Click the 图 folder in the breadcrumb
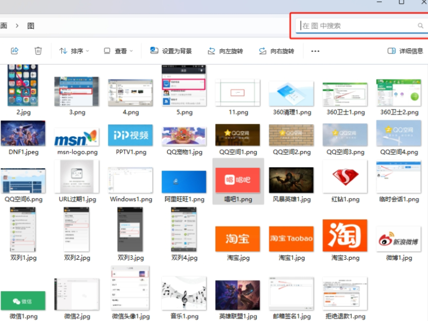The height and width of the screenshot is (321, 428). click(x=31, y=26)
